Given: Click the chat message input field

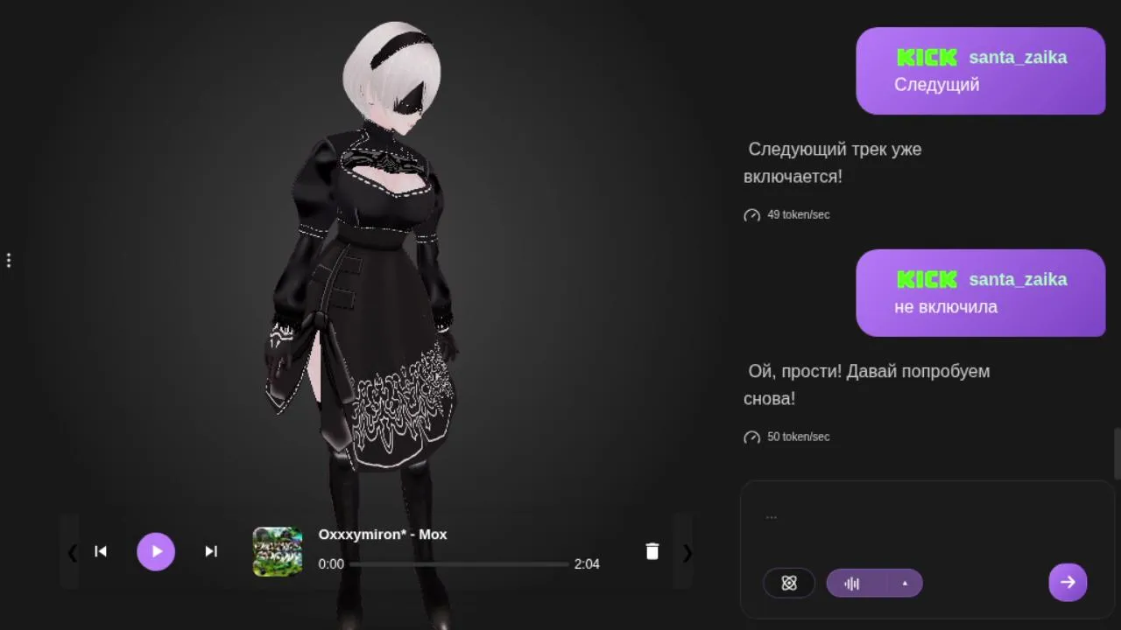Looking at the screenshot, I should pyautogui.click(x=927, y=516).
